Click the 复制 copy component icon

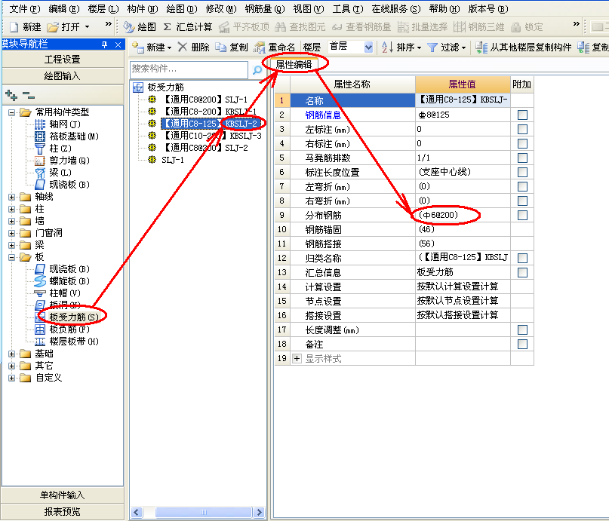coord(220,47)
